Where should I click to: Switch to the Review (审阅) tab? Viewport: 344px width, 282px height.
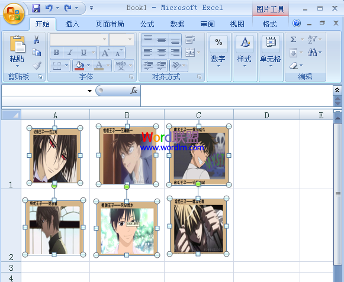pos(208,24)
